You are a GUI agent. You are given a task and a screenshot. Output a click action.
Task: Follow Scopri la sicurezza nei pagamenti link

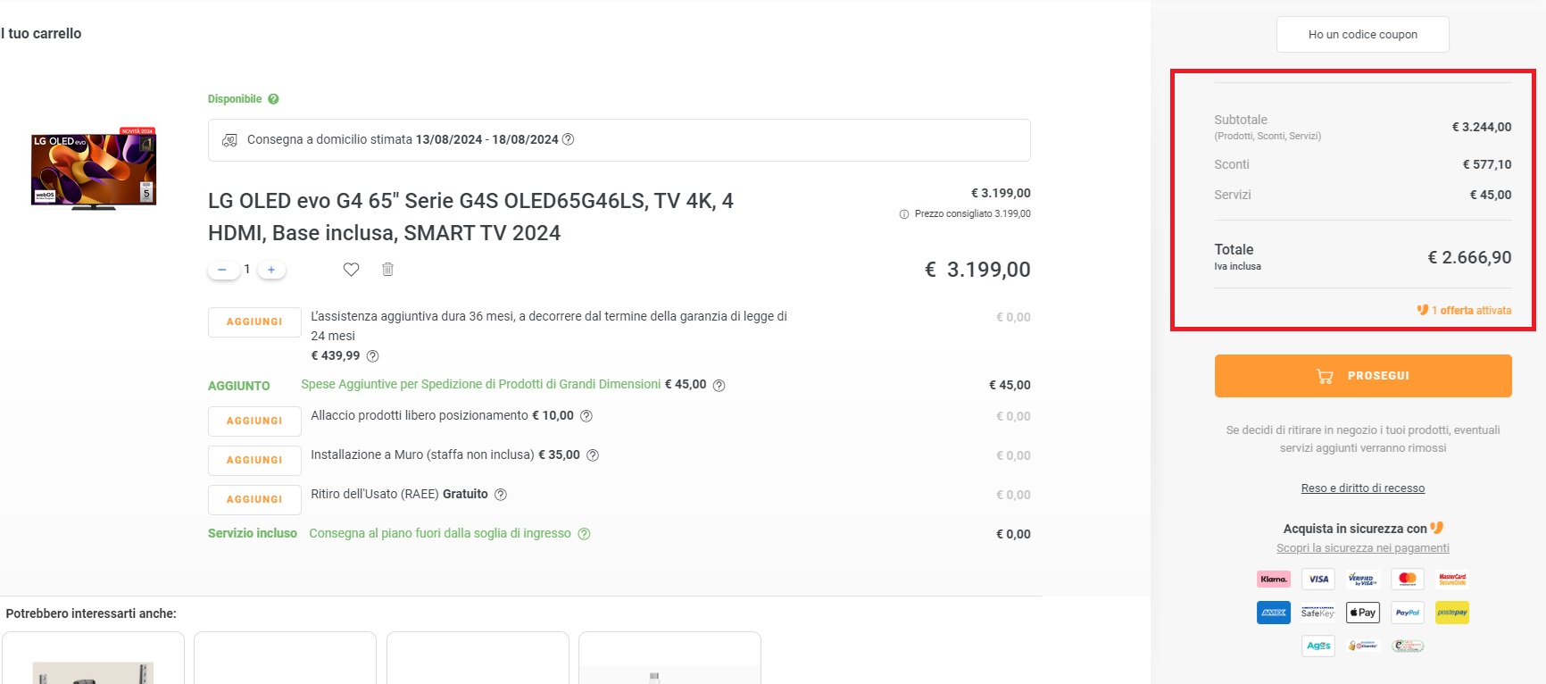(1362, 548)
